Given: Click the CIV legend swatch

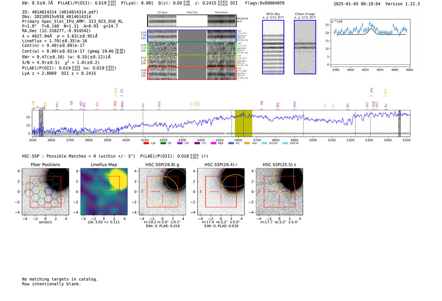Looking at the screenshot, I should [x=180, y=143].
